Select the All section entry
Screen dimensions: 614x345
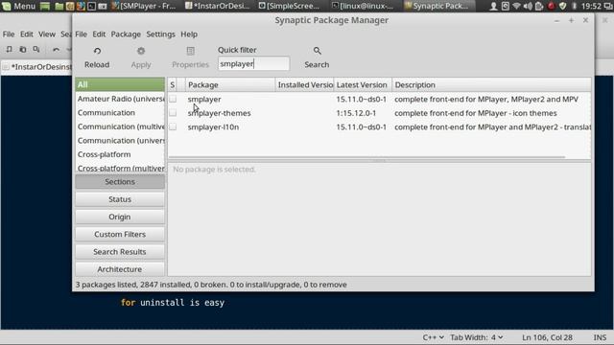(120, 84)
